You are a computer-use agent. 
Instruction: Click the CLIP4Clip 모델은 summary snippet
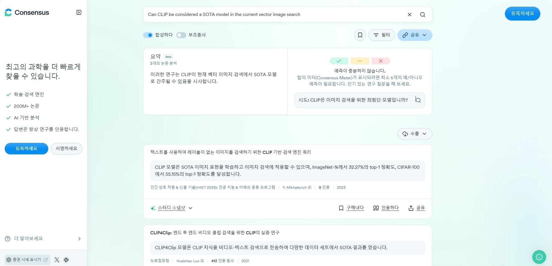(287, 248)
